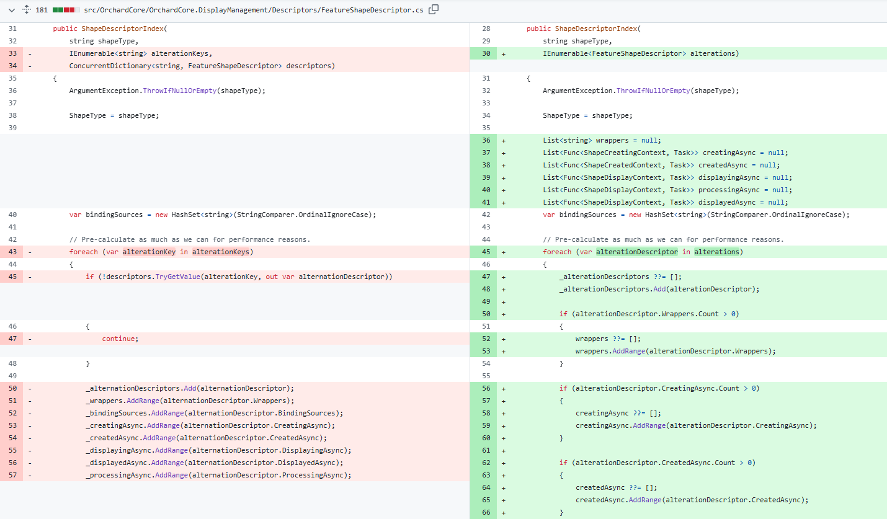887x519 pixels.
Task: Click the ConcurrentDictionary descriptors parameter line
Action: [x=202, y=66]
